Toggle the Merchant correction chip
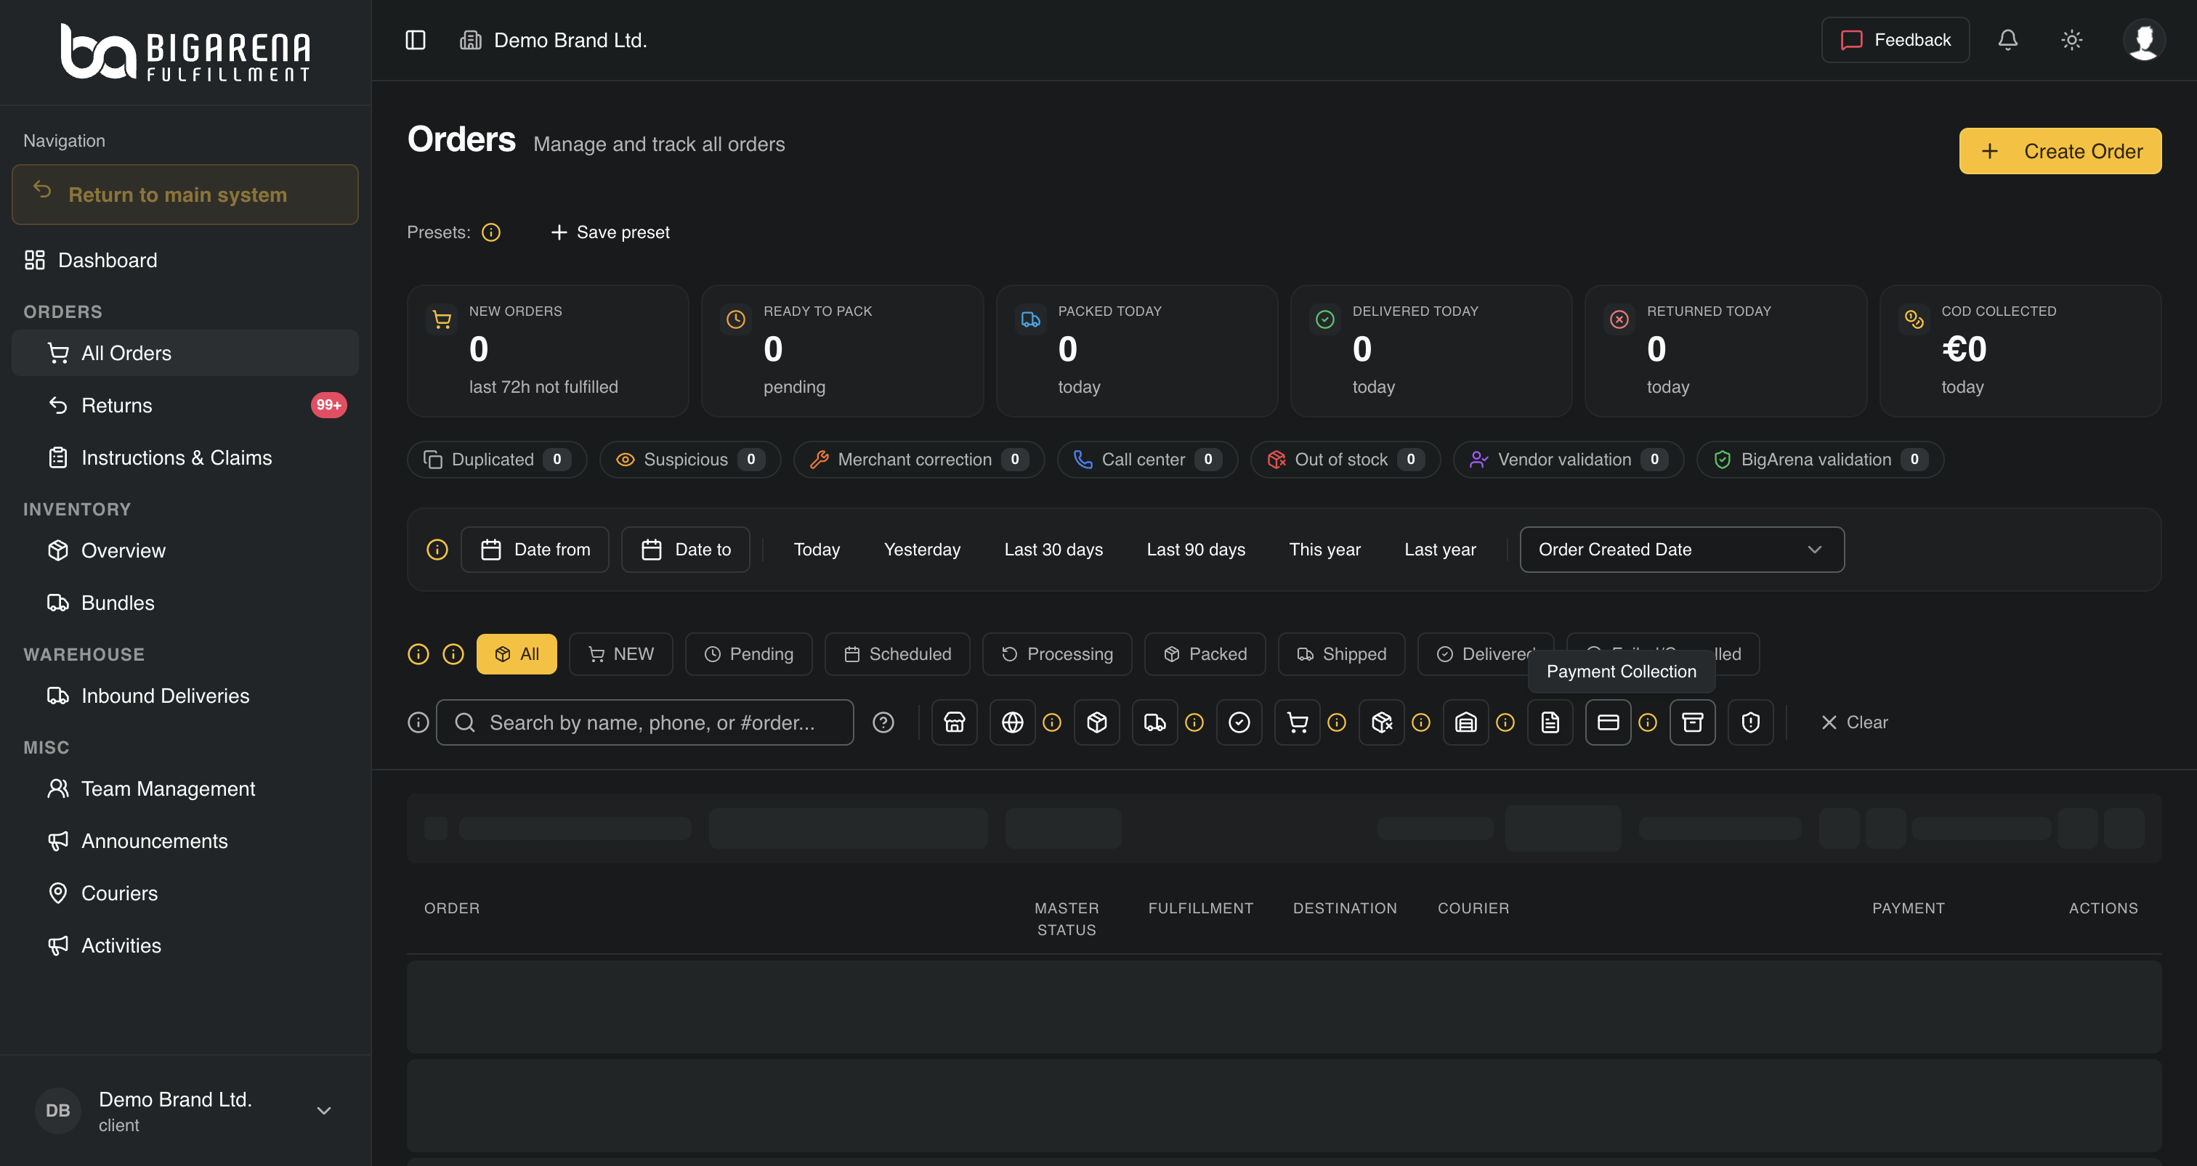2197x1166 pixels. pos(919,460)
